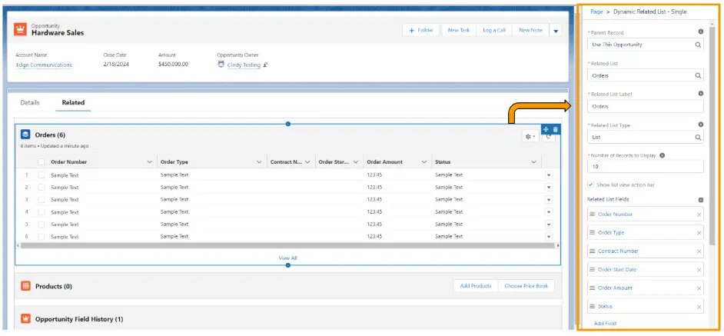
Task: Click the Products related list icon
Action: point(25,286)
